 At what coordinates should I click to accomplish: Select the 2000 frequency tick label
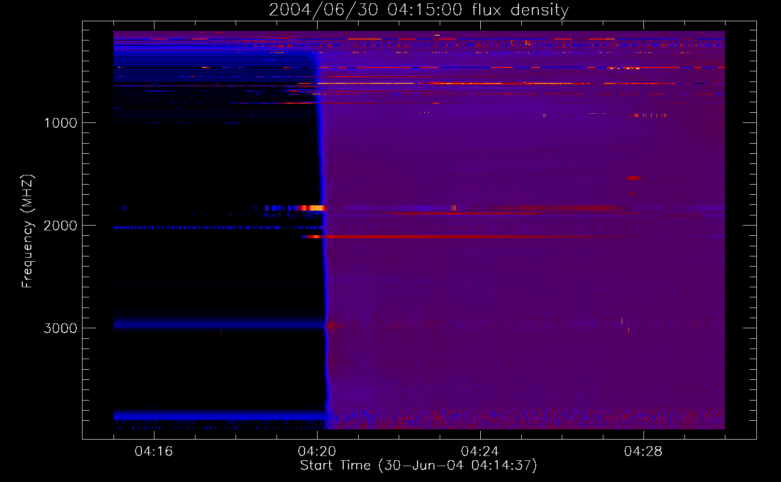click(x=60, y=226)
